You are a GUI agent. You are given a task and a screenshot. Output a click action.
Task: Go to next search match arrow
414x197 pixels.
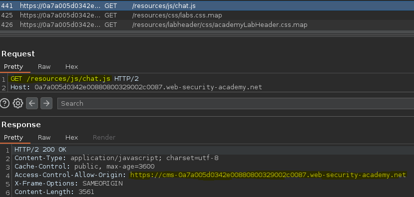(x=46, y=103)
